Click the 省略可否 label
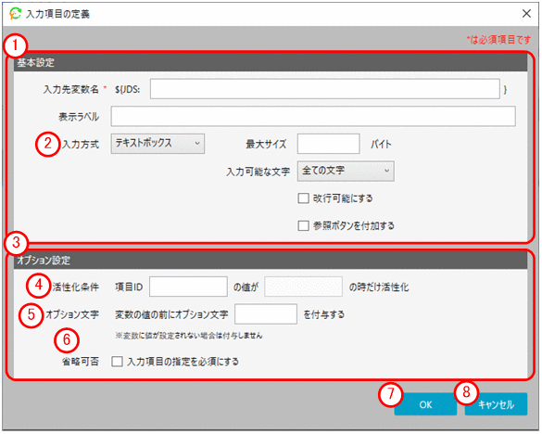Image resolution: width=542 pixels, height=434 pixels. pos(81,362)
